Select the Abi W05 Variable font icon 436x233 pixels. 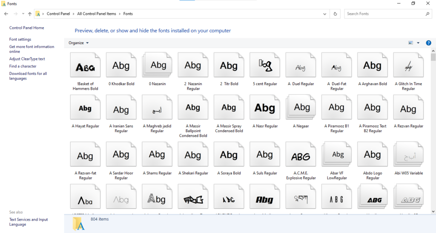point(408,154)
